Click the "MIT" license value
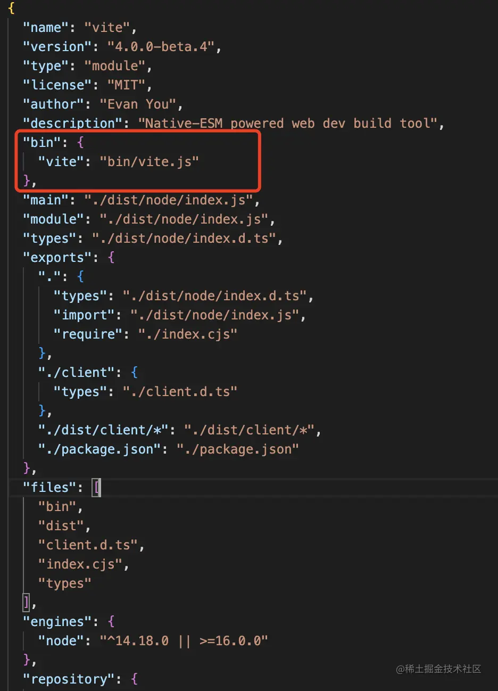This screenshot has height=691, width=498. click(127, 85)
